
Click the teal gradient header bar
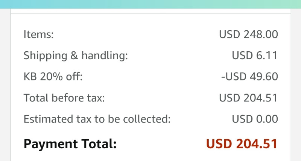[150, 4]
